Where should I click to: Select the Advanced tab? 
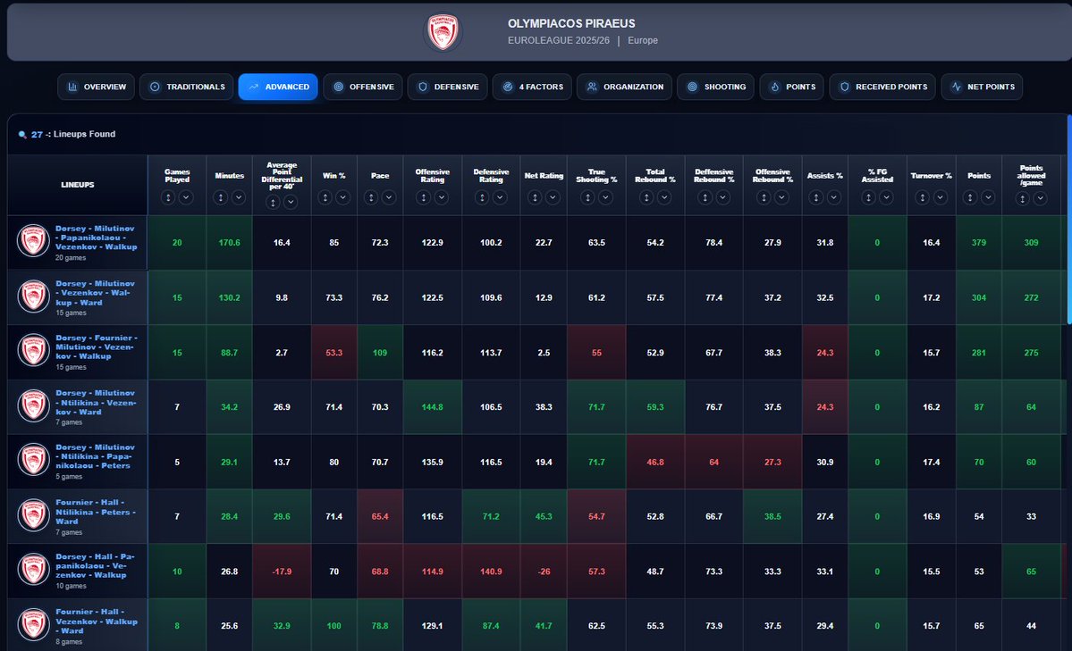(x=277, y=87)
